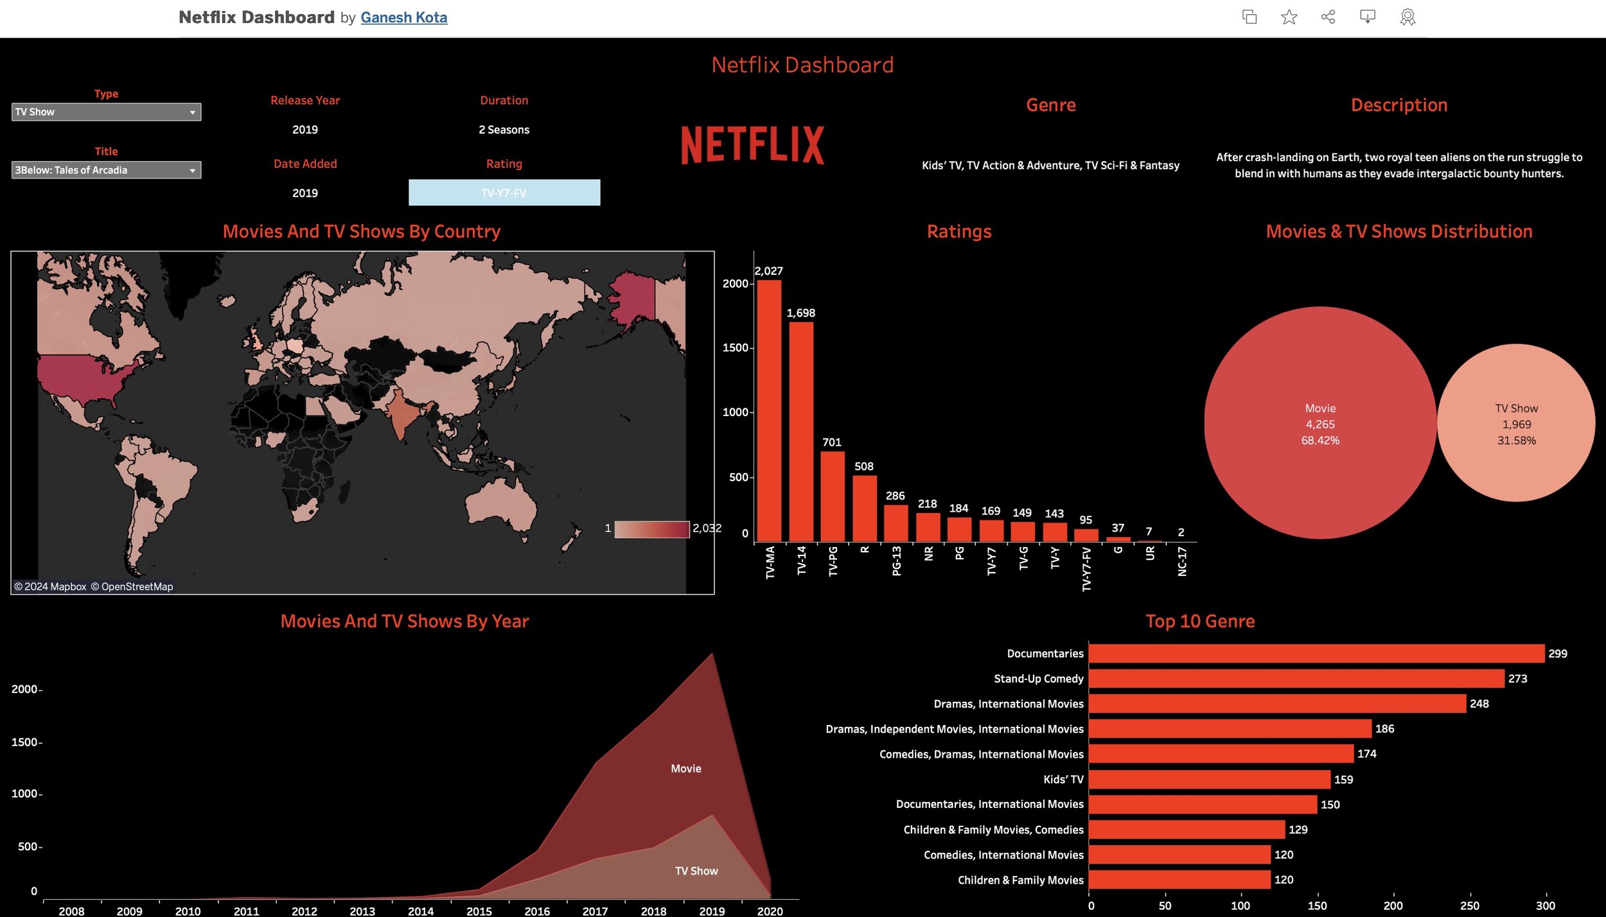Select the TV-Y ratings bar
The width and height of the screenshot is (1606, 917).
click(1055, 532)
